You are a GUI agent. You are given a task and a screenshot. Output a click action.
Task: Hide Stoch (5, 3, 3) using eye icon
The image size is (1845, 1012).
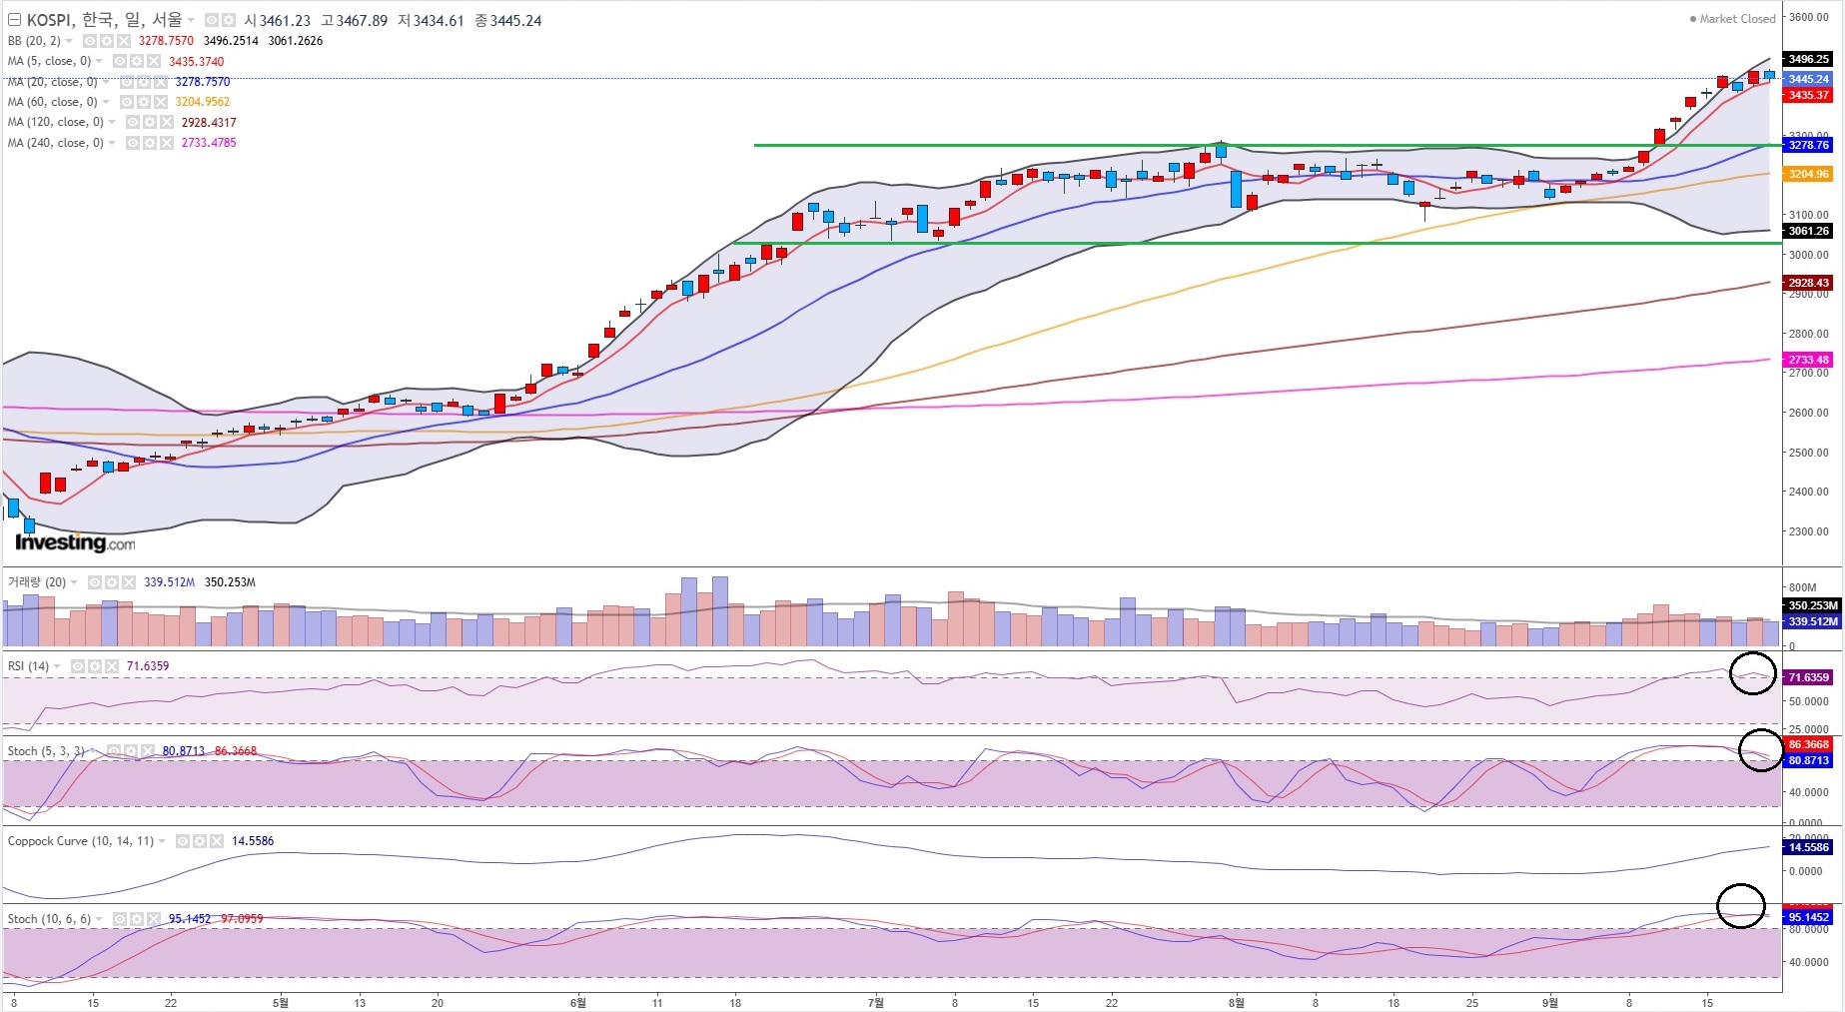click(x=114, y=751)
